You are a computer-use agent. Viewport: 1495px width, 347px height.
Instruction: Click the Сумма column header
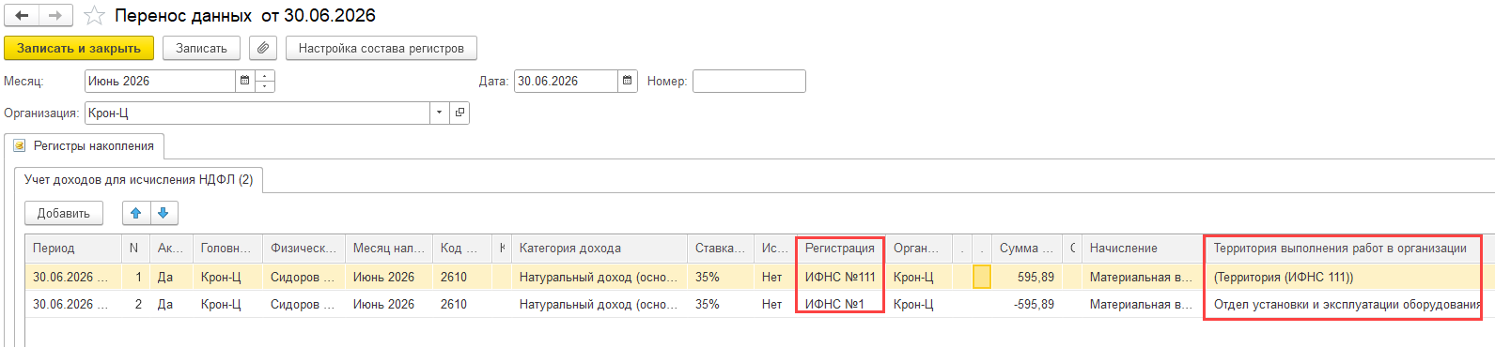(1027, 249)
